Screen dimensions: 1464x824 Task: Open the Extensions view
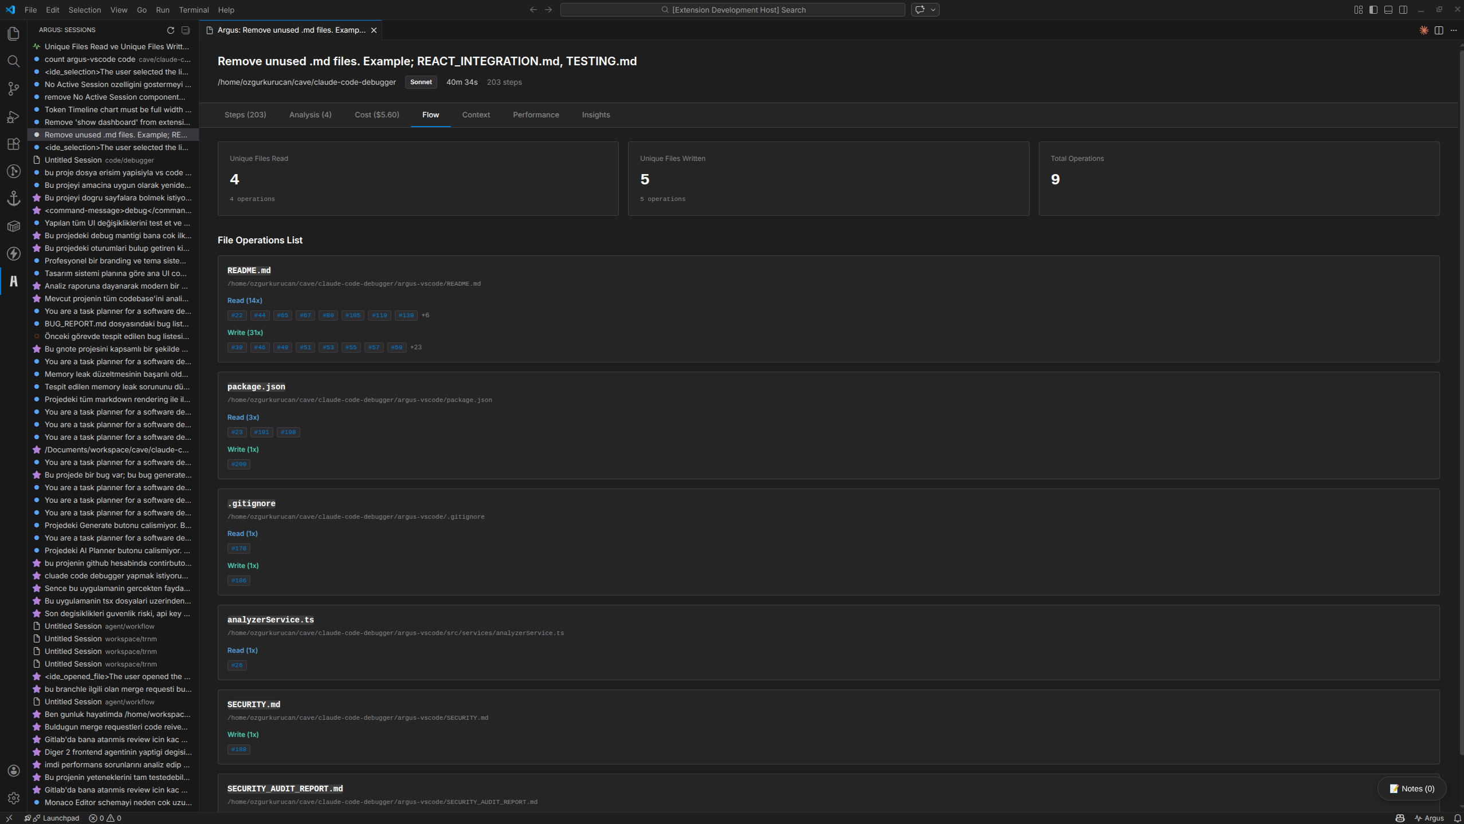click(13, 144)
